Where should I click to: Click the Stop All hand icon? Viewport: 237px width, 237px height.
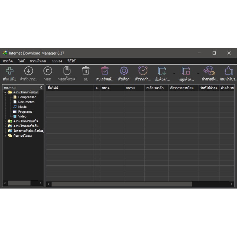pos(67,71)
